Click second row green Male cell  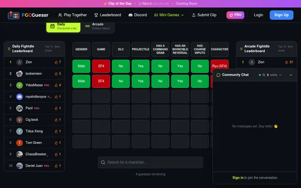[81, 81]
